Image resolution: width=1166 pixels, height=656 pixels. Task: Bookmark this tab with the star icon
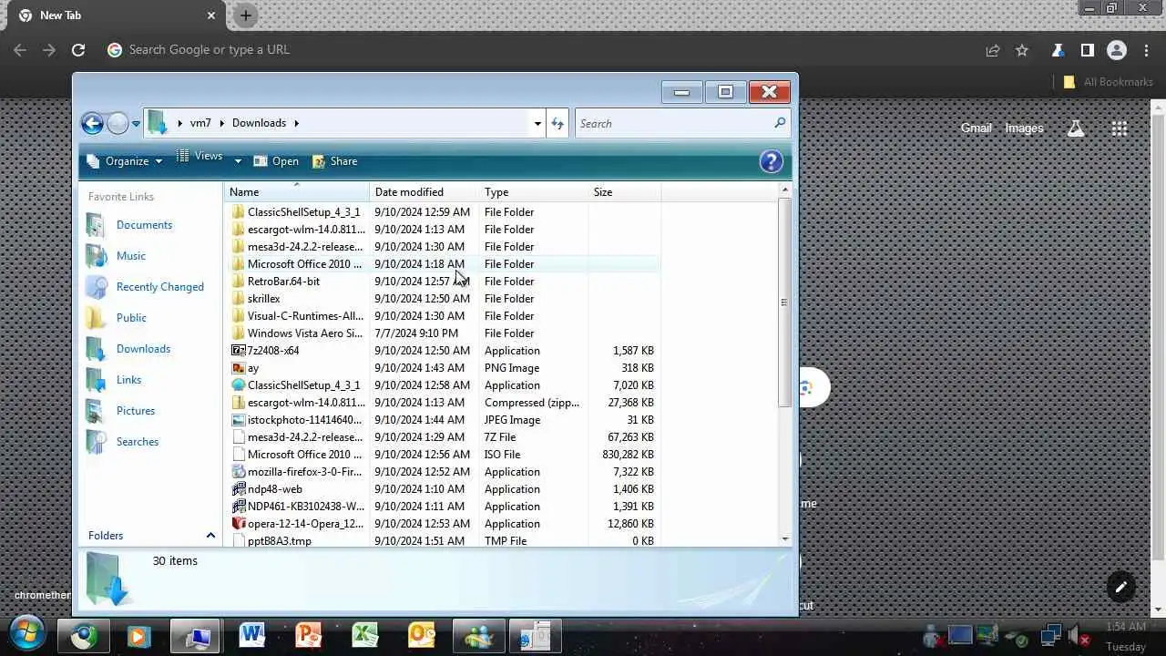click(x=1022, y=50)
